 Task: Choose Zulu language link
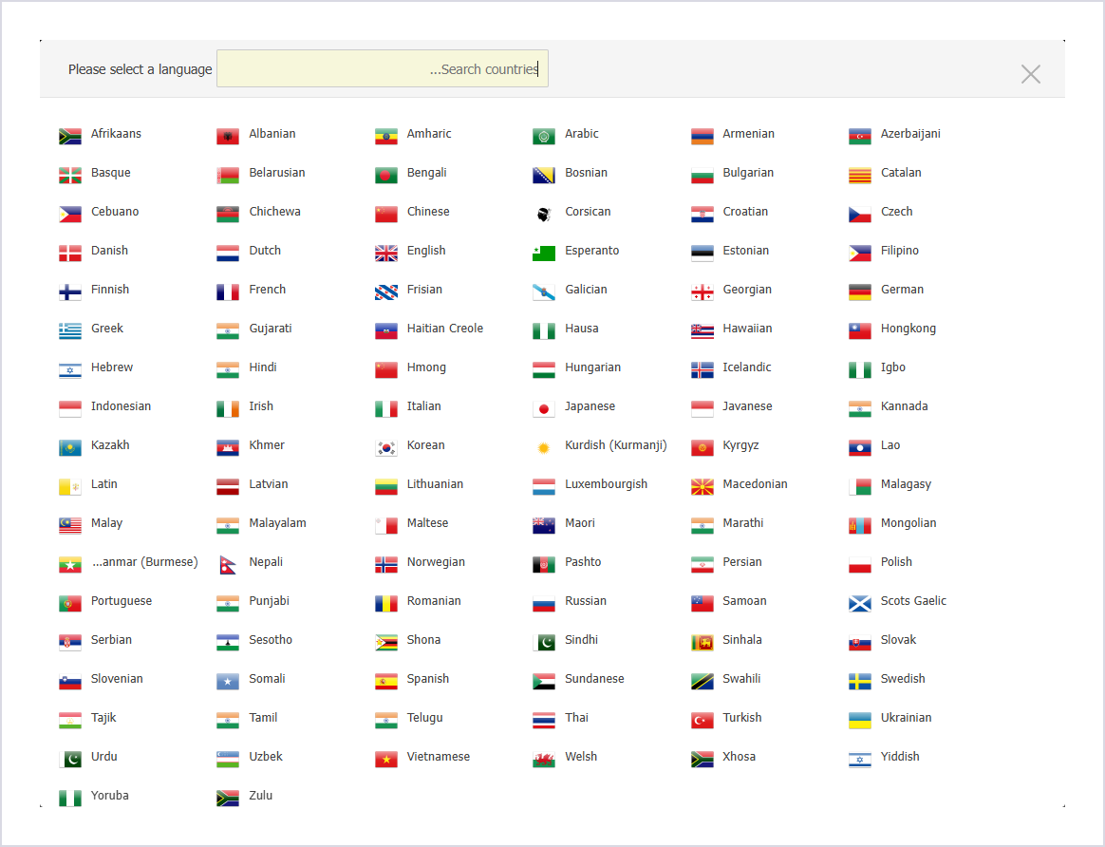point(261,796)
